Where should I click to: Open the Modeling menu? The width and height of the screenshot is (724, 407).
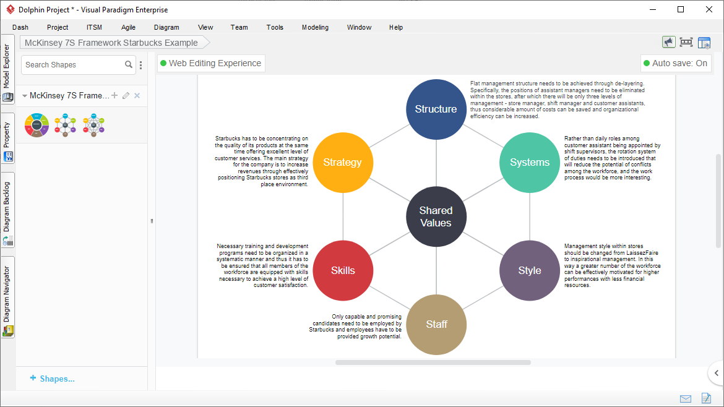(316, 27)
